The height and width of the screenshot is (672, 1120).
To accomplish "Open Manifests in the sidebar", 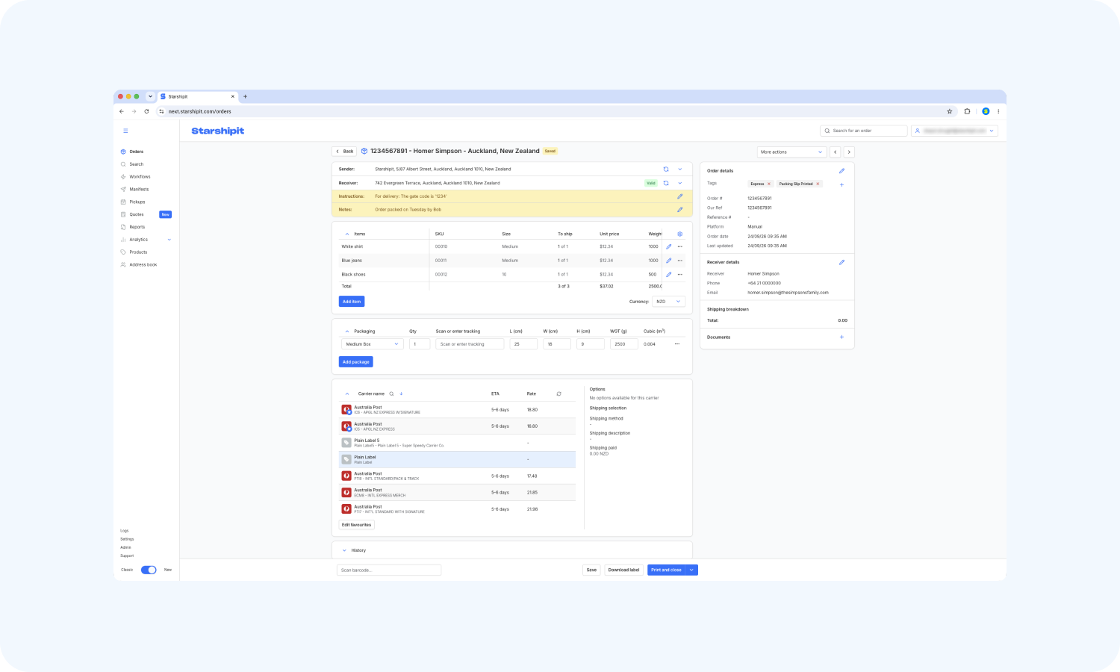I will pos(139,190).
